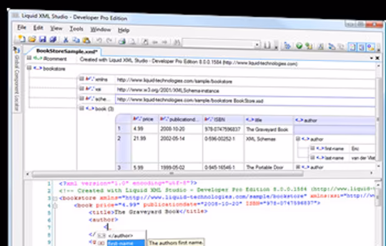The height and width of the screenshot is (246, 386).
Task: Click the ISBN attribute column header
Action: tap(223, 119)
